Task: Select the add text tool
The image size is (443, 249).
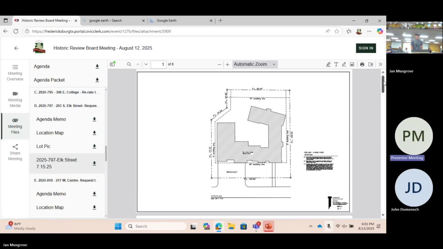Action: 336,64
